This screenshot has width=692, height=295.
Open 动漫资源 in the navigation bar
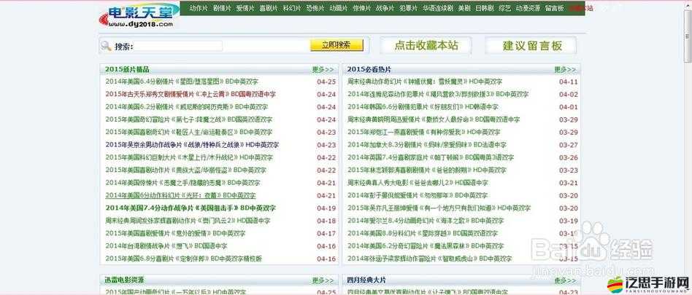(528, 8)
